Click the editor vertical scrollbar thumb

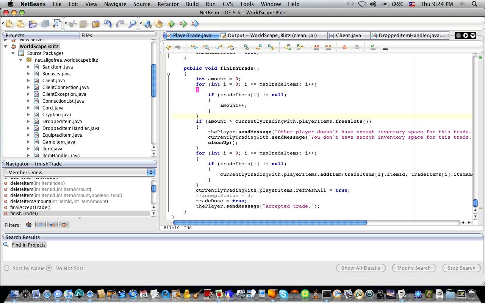tap(476, 203)
